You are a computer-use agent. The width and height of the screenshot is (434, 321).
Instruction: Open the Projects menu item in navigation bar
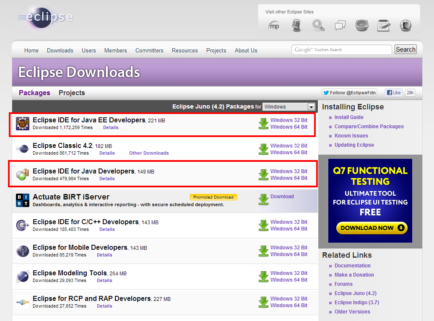point(216,50)
